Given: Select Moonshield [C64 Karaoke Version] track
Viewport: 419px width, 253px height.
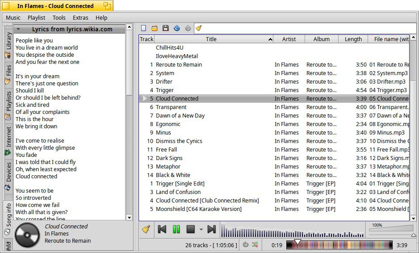Looking at the screenshot, I should pyautogui.click(x=274, y=209).
